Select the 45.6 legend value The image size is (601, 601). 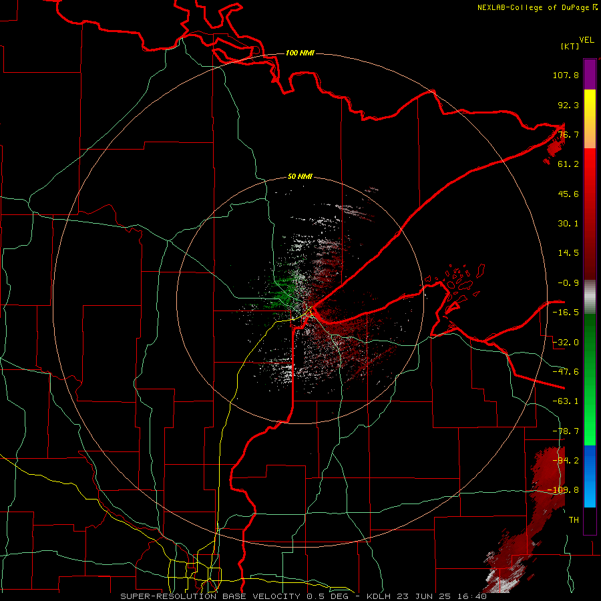tap(568, 194)
